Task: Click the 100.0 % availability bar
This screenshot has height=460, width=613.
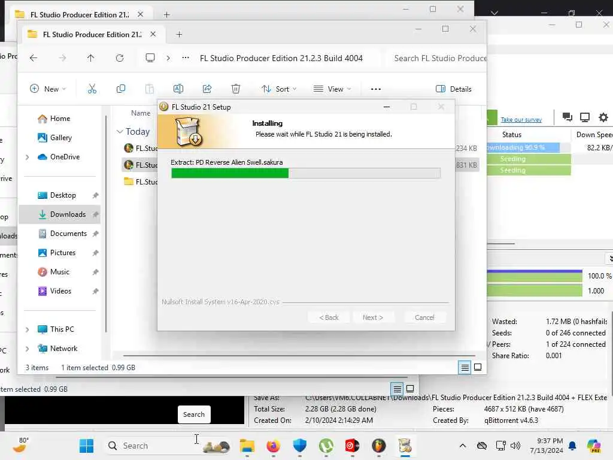Action: coord(535,276)
